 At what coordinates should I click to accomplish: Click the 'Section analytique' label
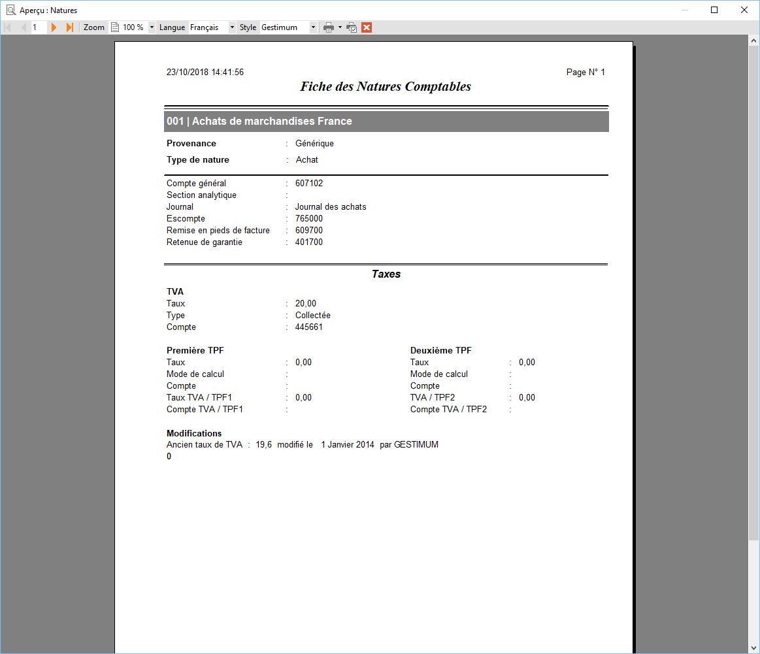tap(202, 195)
